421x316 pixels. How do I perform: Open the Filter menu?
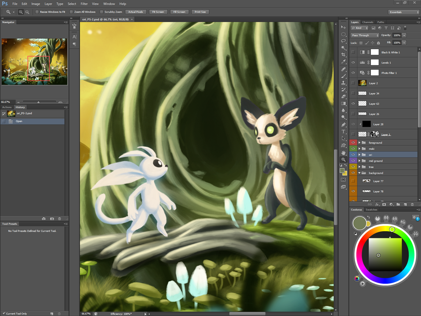pyautogui.click(x=84, y=4)
